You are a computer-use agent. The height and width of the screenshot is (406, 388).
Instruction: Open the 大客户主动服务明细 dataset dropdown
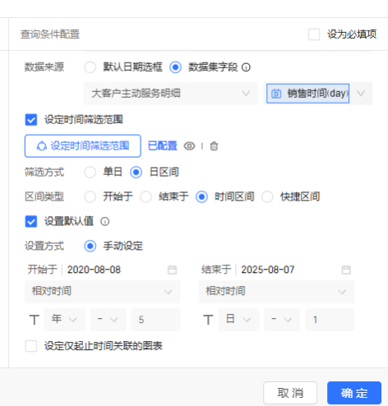tap(171, 94)
